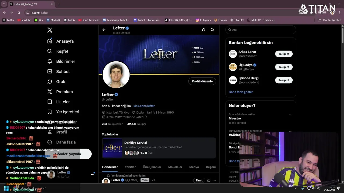Click search icon in profile header
This screenshot has height=193, width=344.
[x=212, y=30]
